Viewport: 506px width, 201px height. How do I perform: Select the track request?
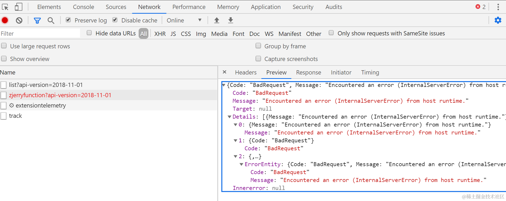(x=109, y=116)
